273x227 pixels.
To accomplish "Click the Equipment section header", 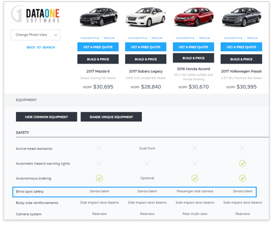I will tap(26, 100).
